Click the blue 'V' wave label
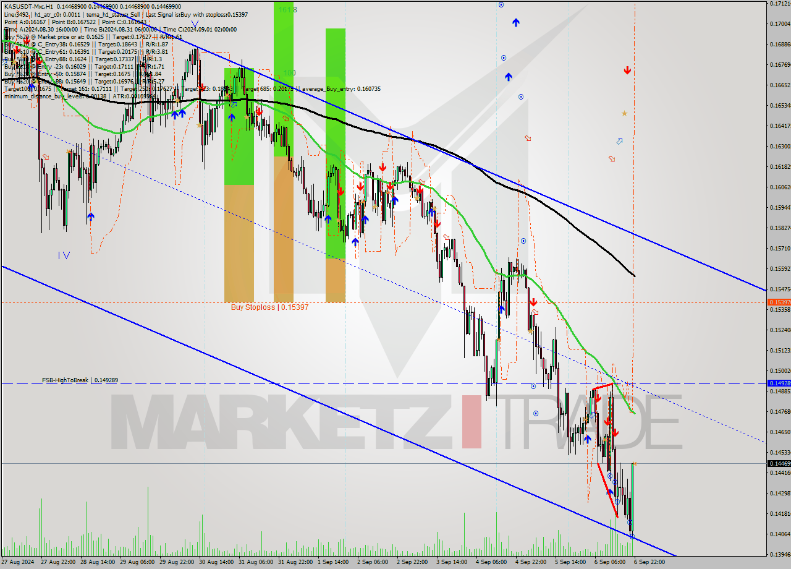This screenshot has height=569, width=791. 195,24
